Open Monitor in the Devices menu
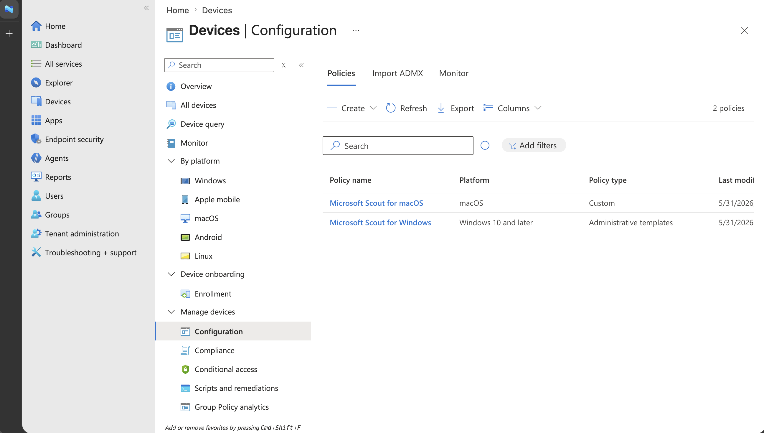 point(187,143)
